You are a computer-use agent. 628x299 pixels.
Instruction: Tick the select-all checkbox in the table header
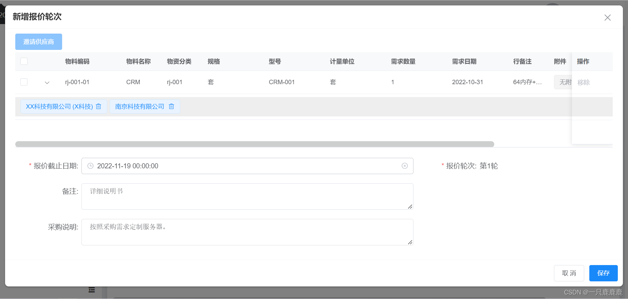tap(24, 61)
